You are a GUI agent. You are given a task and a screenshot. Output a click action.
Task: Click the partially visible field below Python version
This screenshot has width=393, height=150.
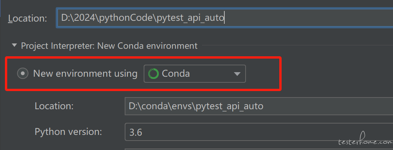coord(259,149)
